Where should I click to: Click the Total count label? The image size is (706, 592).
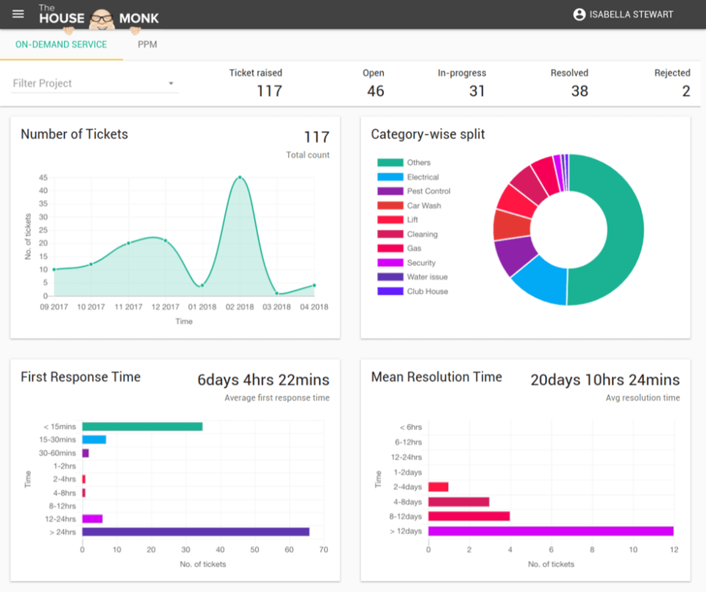(308, 155)
